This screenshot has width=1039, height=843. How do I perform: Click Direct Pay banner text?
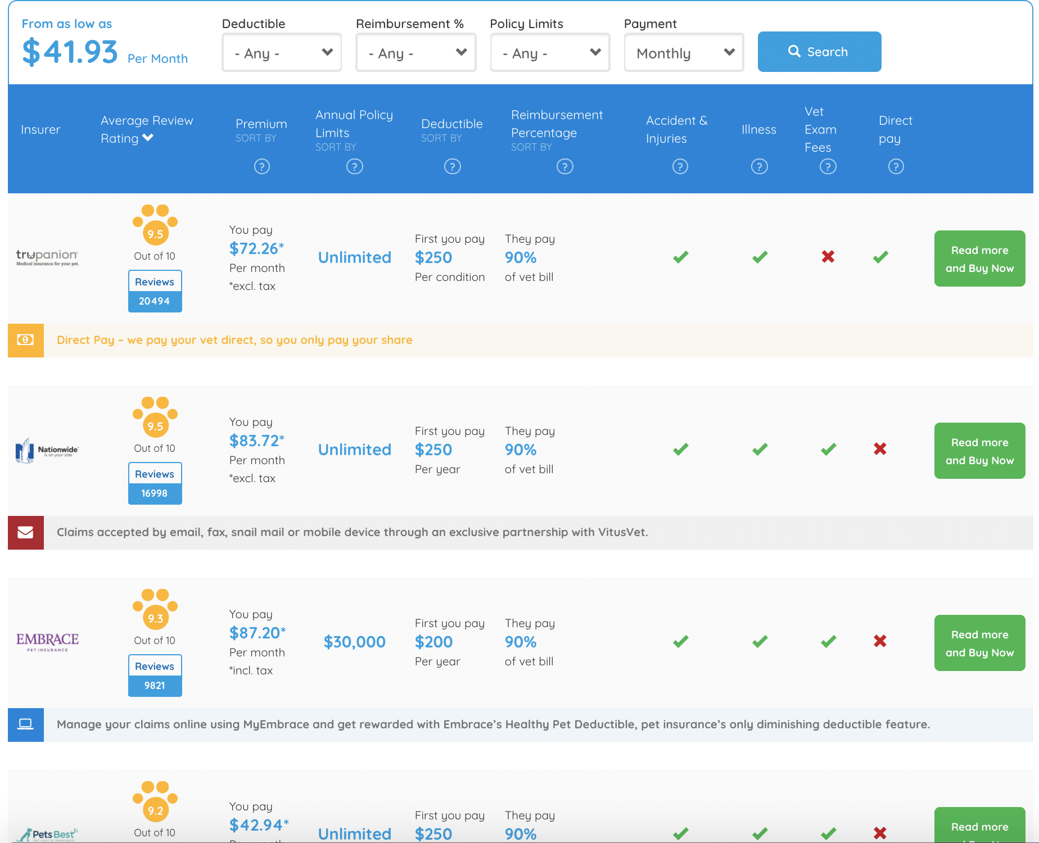[x=234, y=340]
